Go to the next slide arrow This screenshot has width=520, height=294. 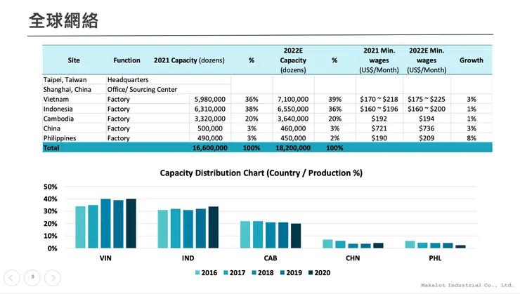(x=53, y=278)
